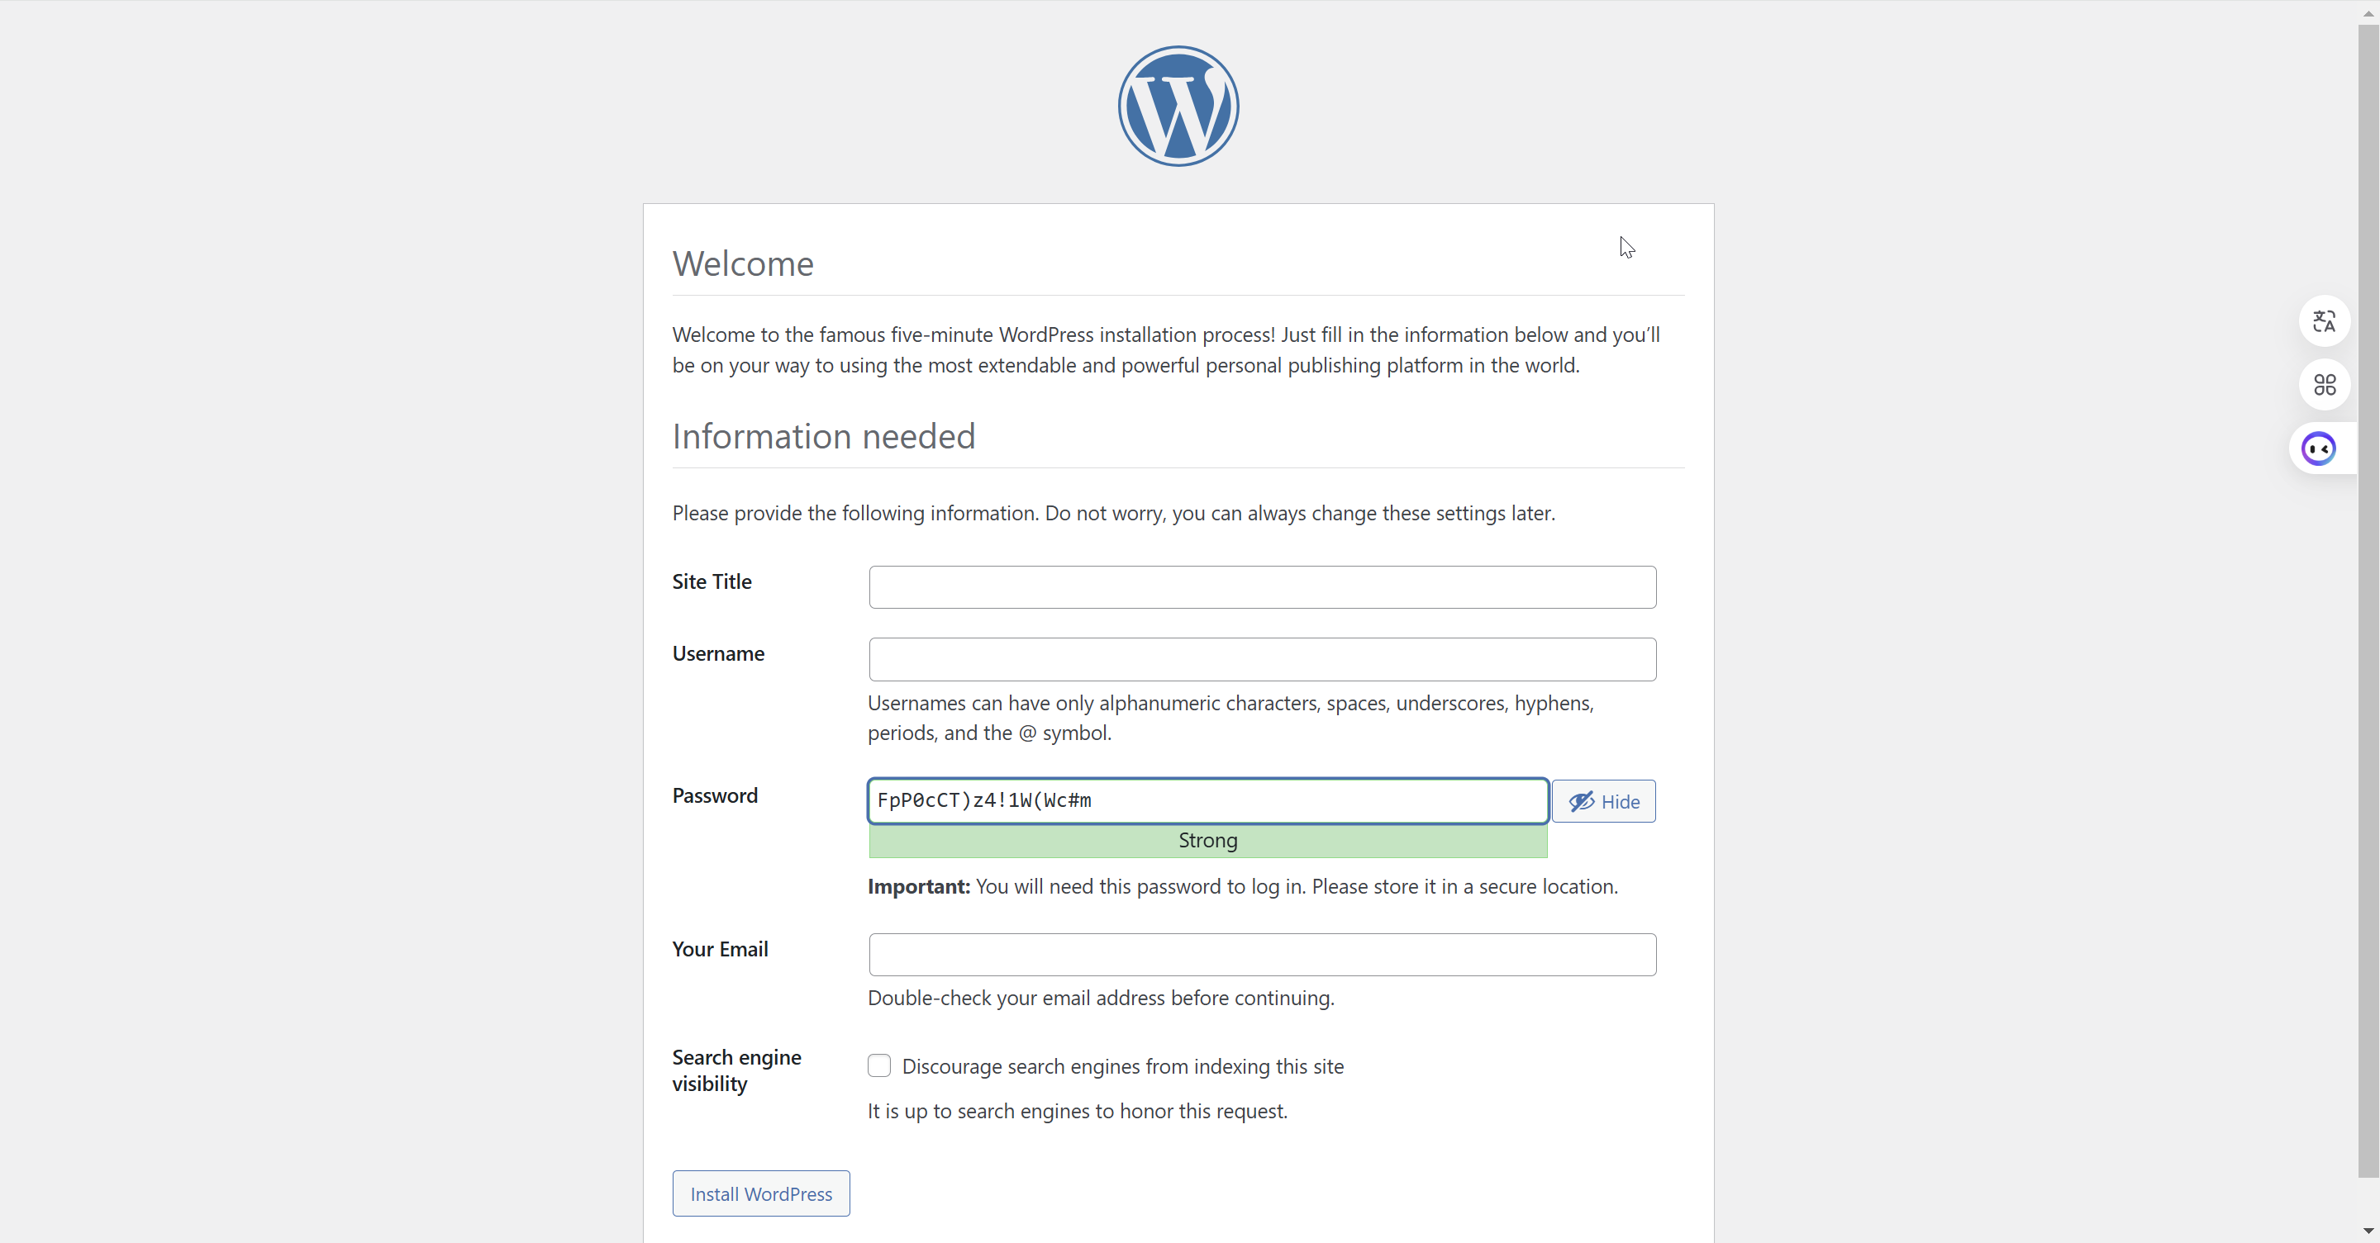Click the Site Title label
Viewport: 2380px width, 1243px height.
(x=712, y=581)
